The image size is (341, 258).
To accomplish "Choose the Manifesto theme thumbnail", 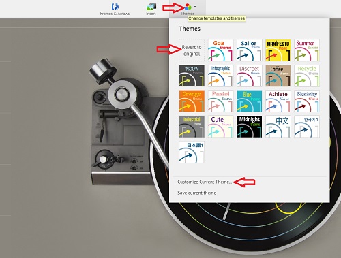I will point(278,50).
